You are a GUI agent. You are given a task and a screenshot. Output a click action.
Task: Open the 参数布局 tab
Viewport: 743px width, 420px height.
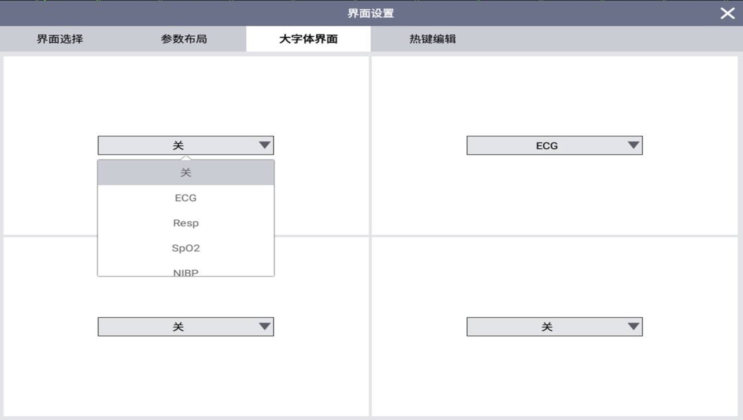click(x=184, y=39)
